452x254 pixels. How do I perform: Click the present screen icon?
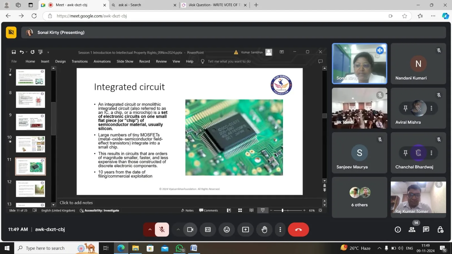point(245,229)
